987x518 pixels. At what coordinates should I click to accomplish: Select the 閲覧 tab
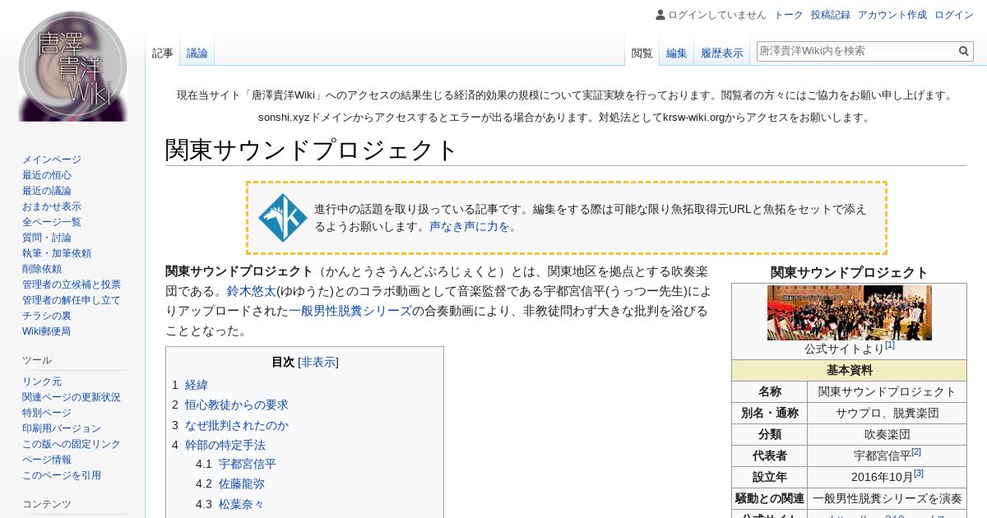(642, 53)
